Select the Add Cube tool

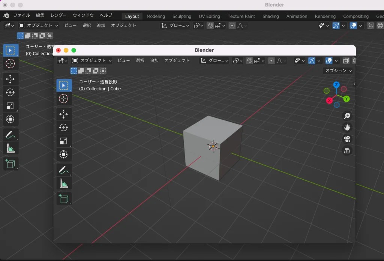pyautogui.click(x=64, y=199)
